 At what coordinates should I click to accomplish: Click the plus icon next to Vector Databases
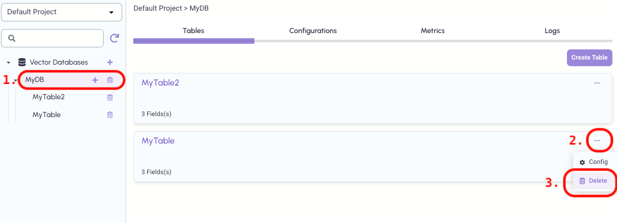tap(110, 62)
